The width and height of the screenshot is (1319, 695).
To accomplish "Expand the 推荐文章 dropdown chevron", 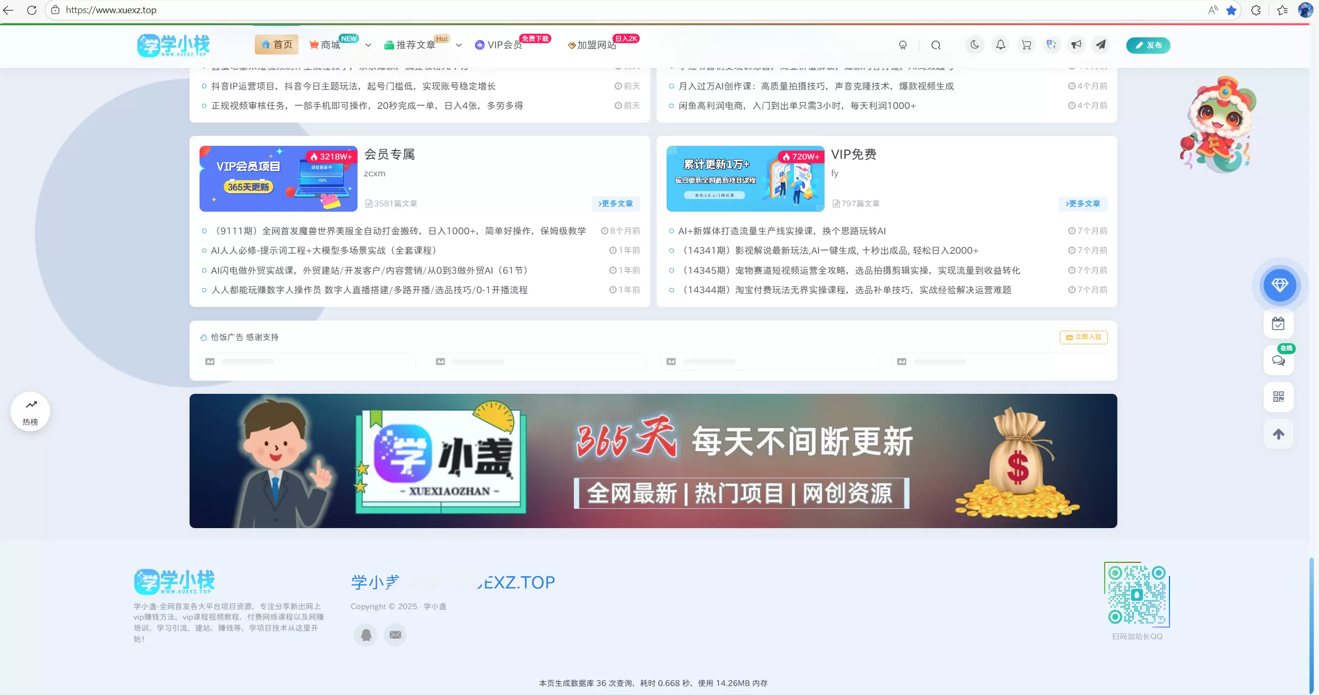I will [x=459, y=45].
